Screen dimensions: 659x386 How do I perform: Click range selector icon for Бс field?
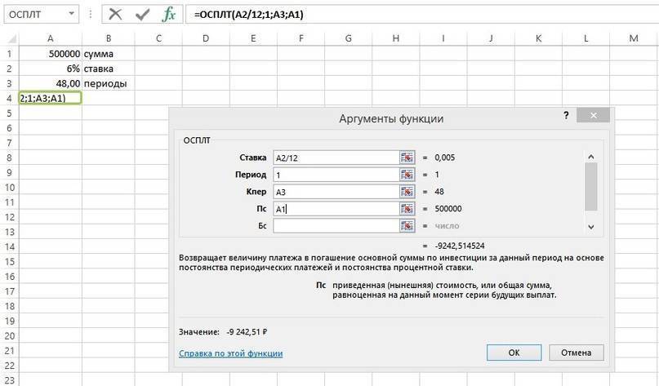click(x=407, y=226)
